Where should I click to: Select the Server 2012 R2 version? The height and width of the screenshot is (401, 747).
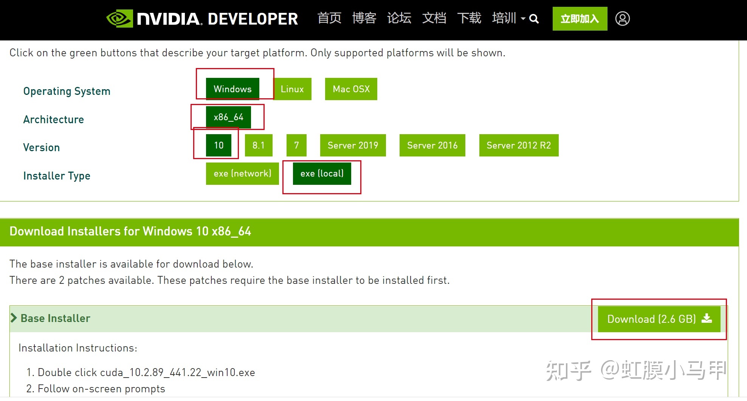coord(519,145)
